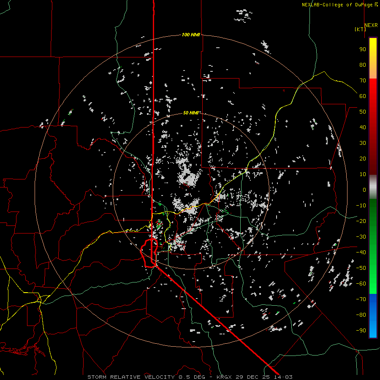Click the NEXR label near the top
Viewport: 380px width, 380px height.
tap(371, 25)
